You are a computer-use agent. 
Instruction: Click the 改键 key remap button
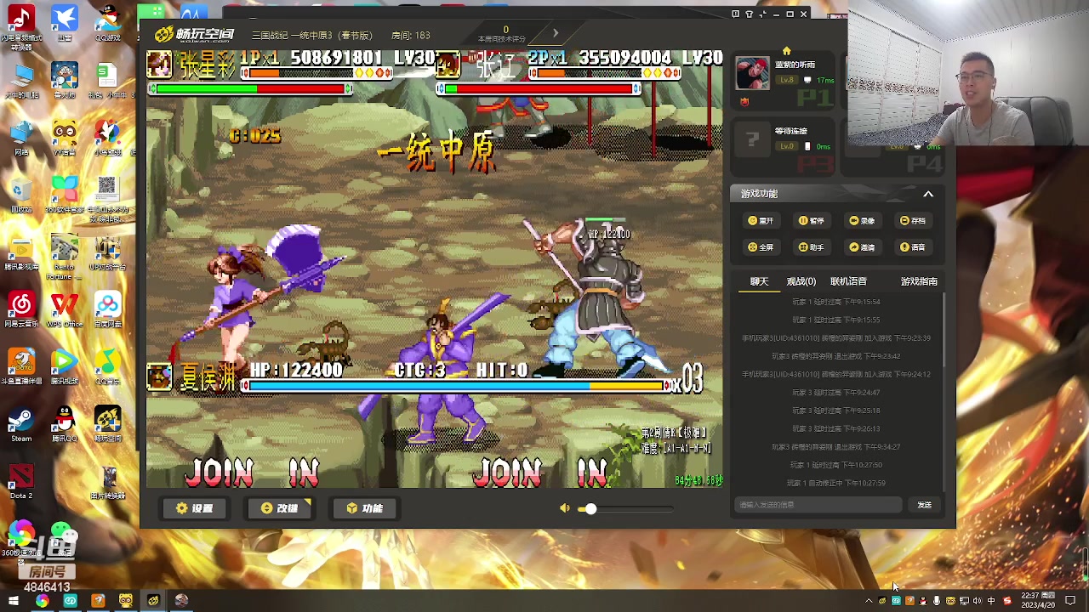pyautogui.click(x=279, y=508)
